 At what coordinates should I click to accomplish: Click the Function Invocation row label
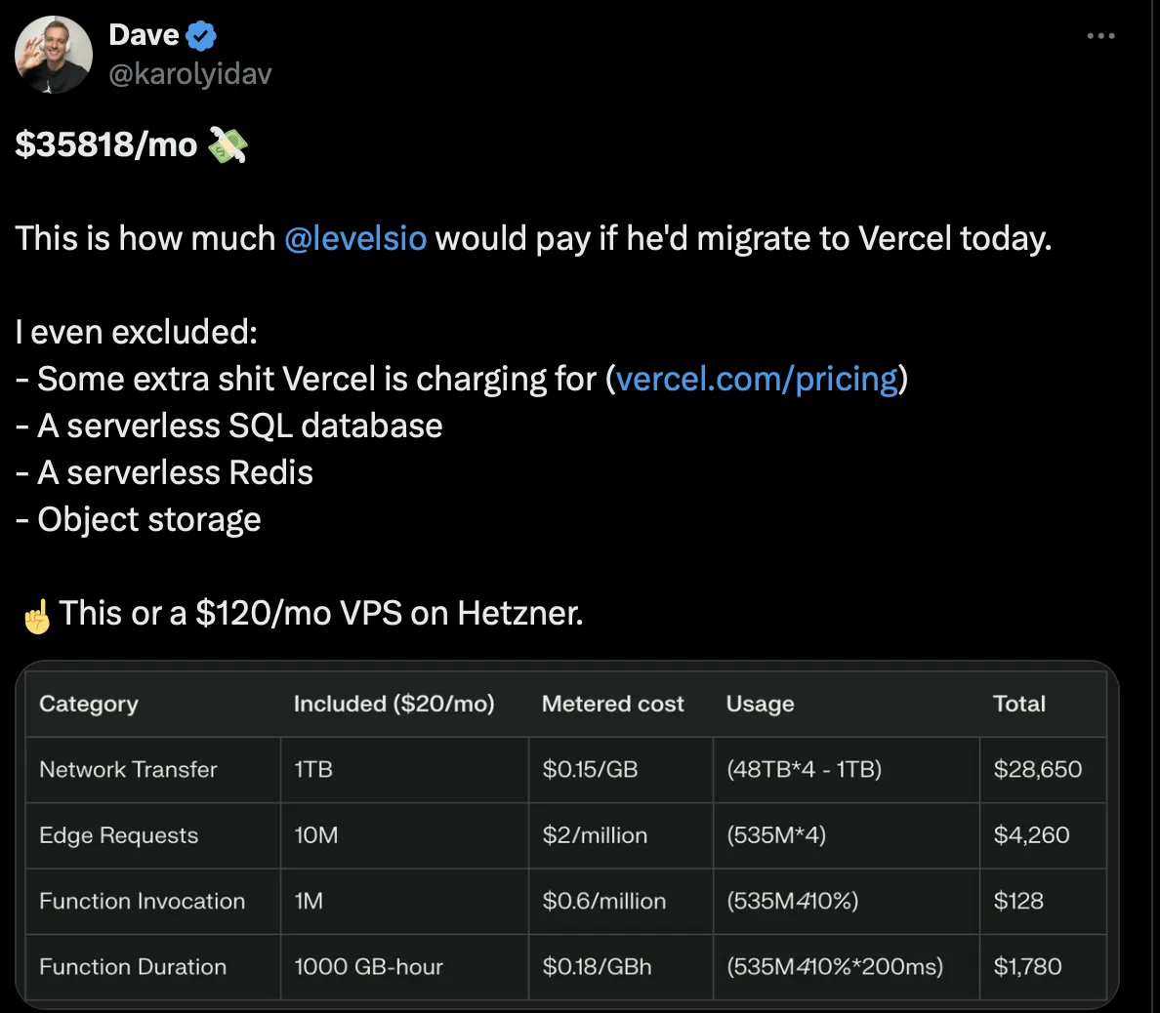(142, 902)
